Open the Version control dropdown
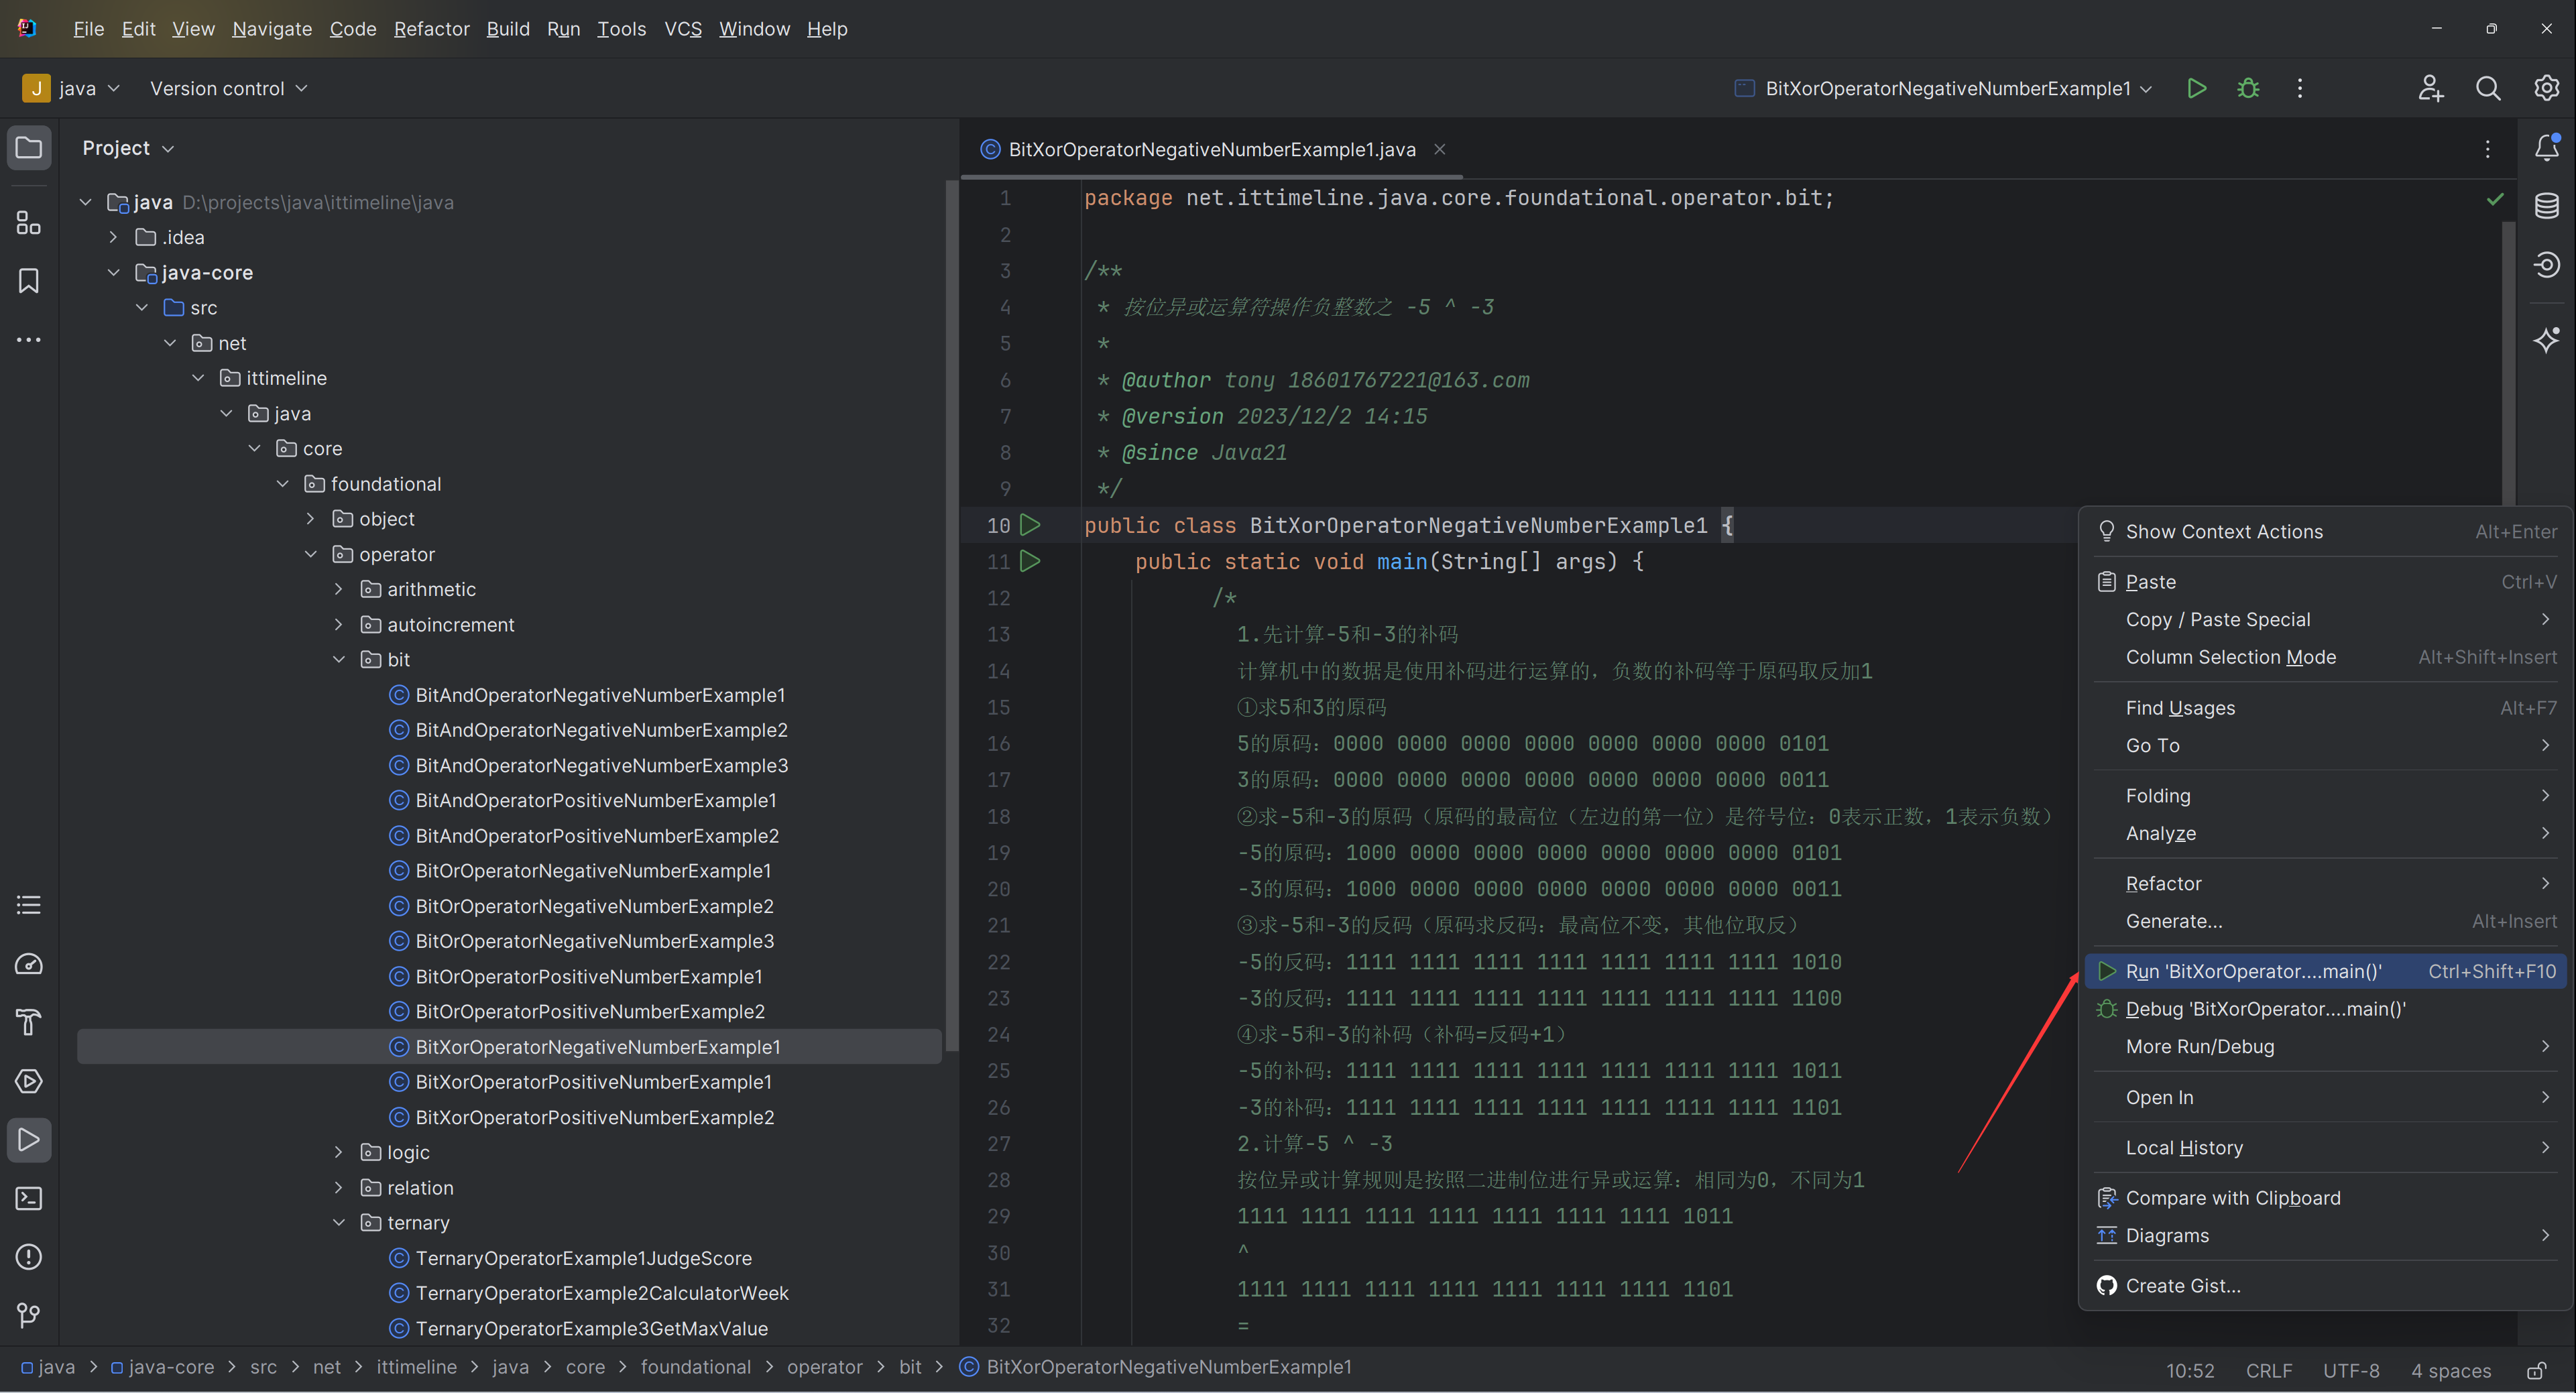This screenshot has width=2576, height=1393. click(228, 88)
